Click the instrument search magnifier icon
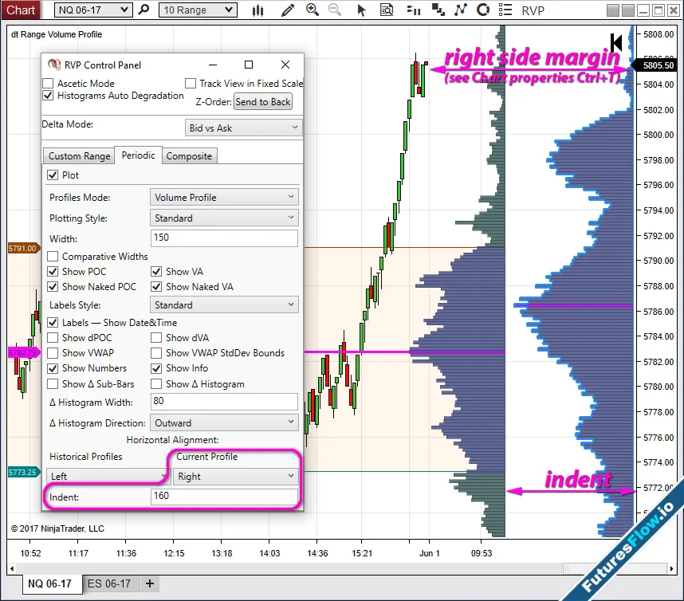 tap(143, 10)
